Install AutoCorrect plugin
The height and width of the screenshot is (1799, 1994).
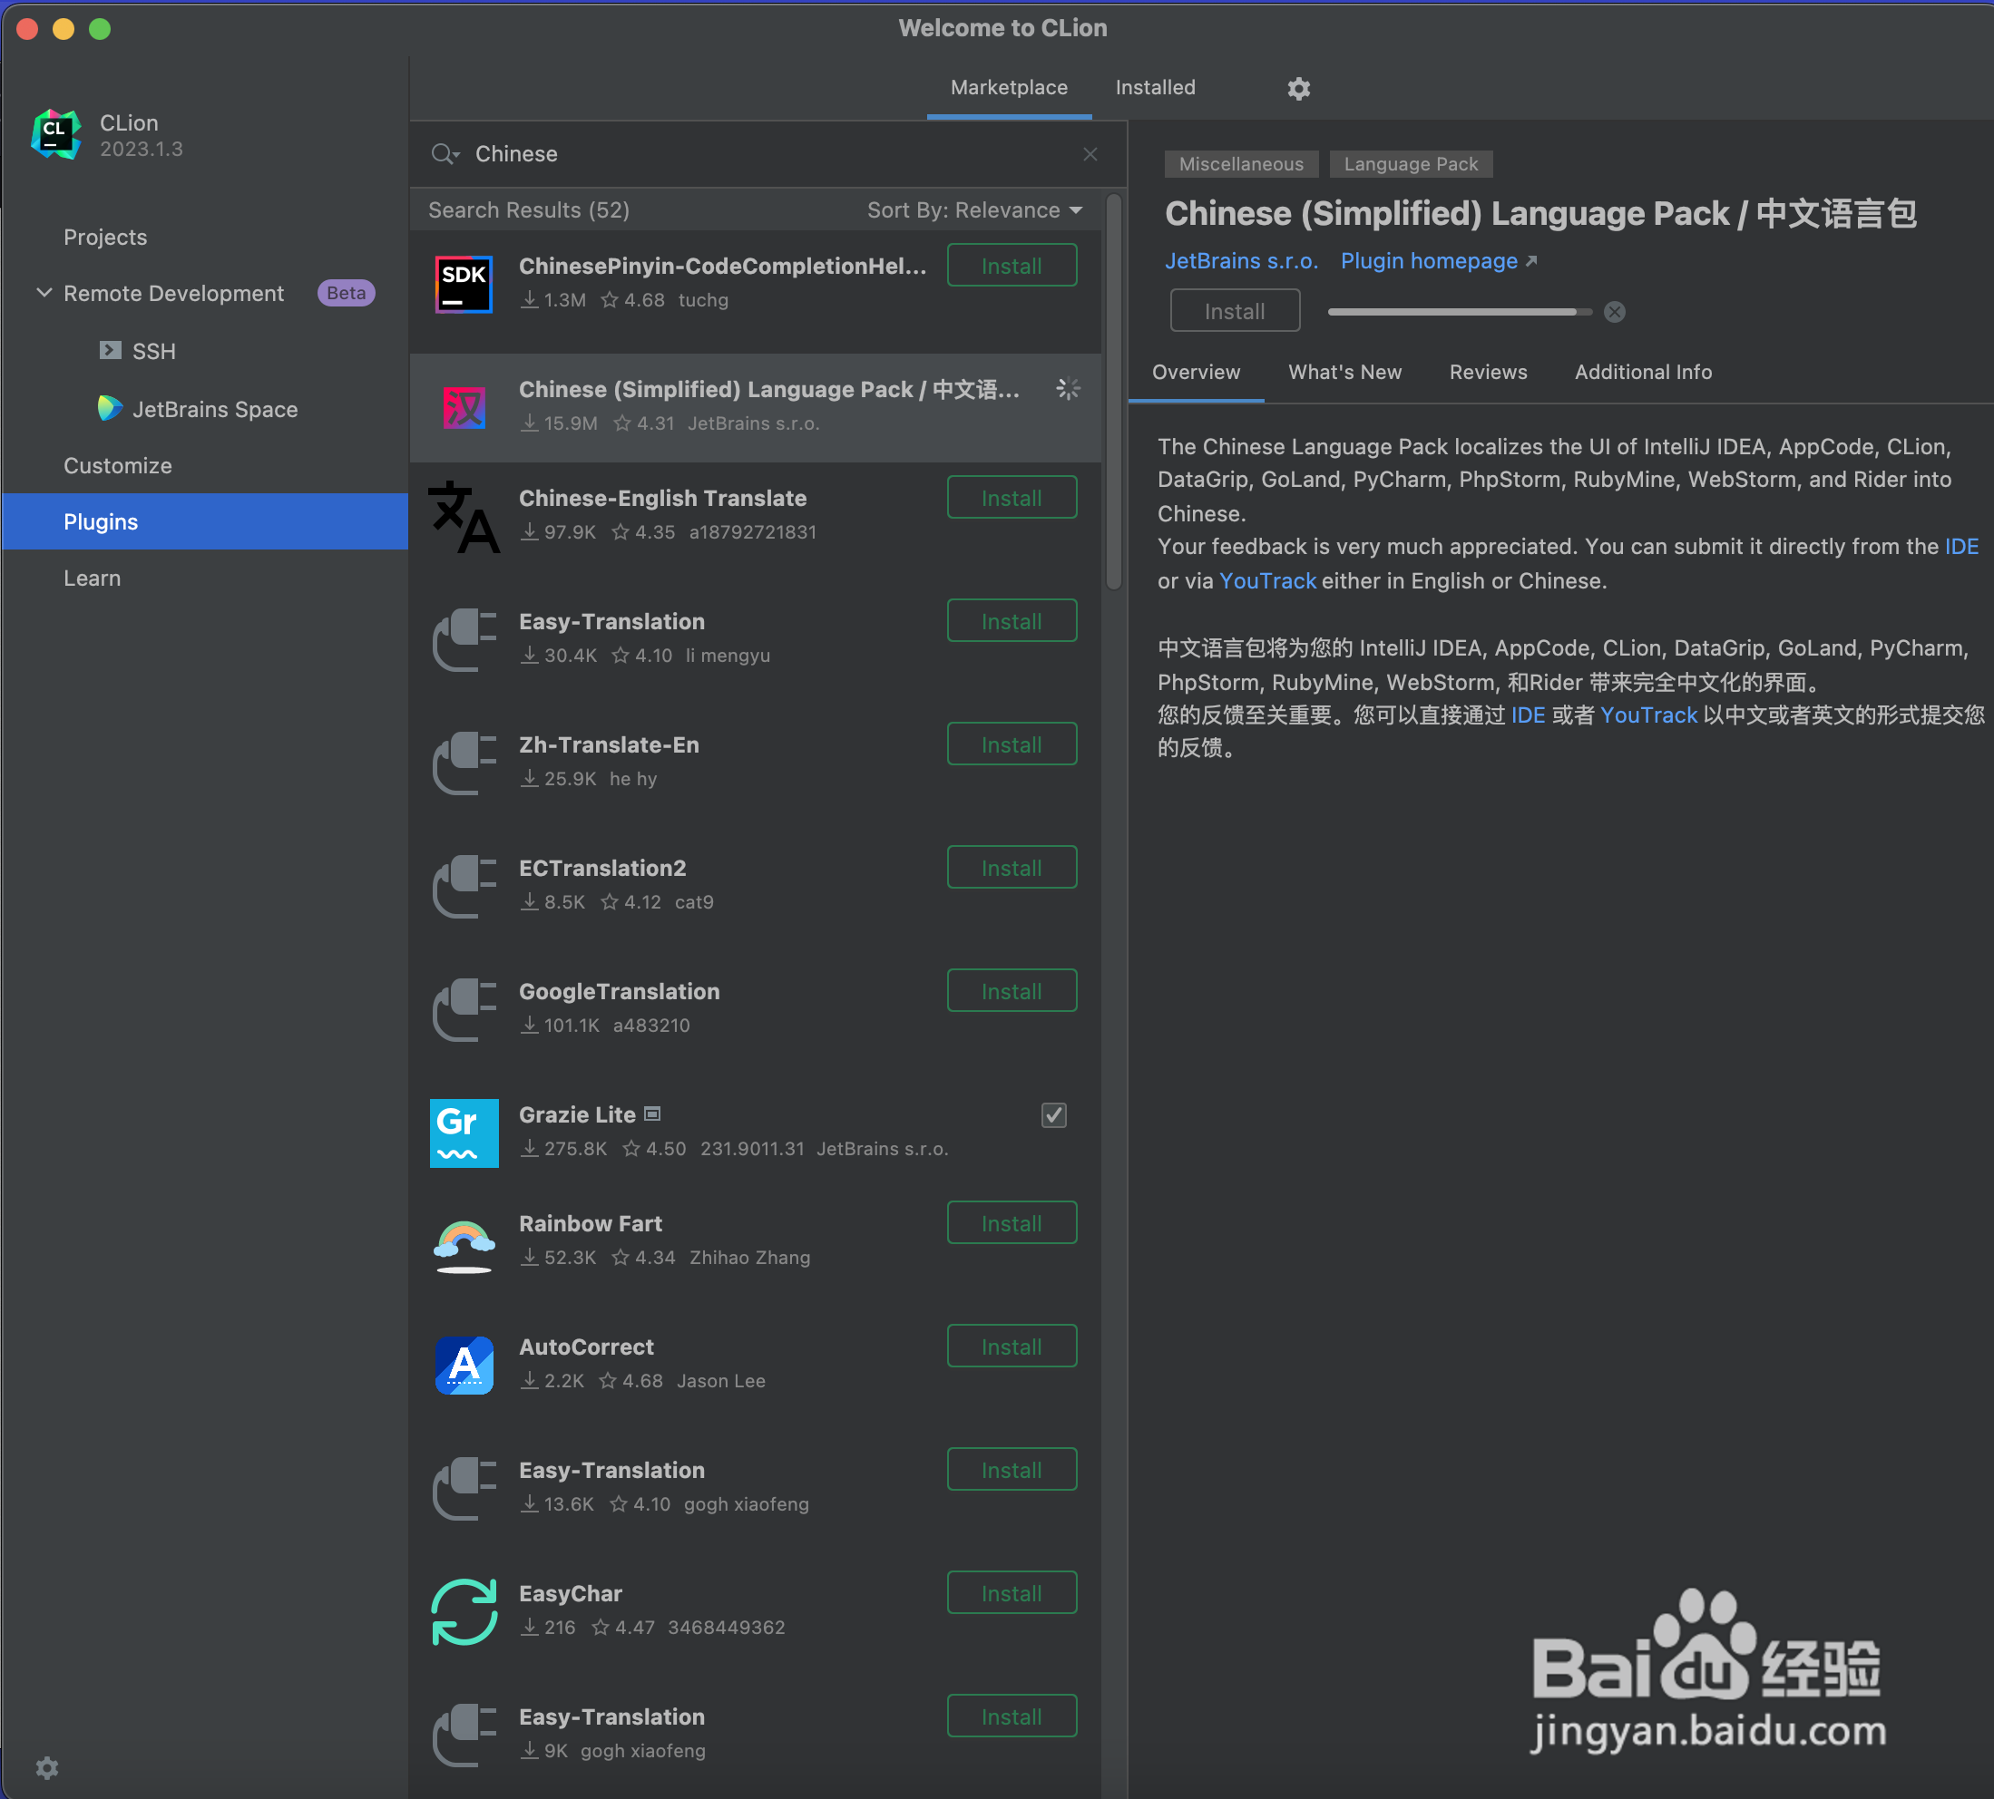(x=1011, y=1347)
